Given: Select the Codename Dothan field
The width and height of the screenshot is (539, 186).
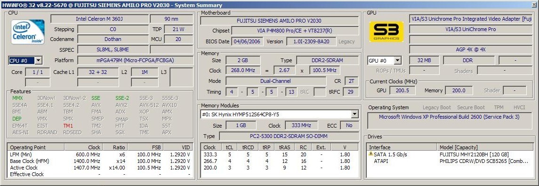Looking at the screenshot, I should (113, 39).
